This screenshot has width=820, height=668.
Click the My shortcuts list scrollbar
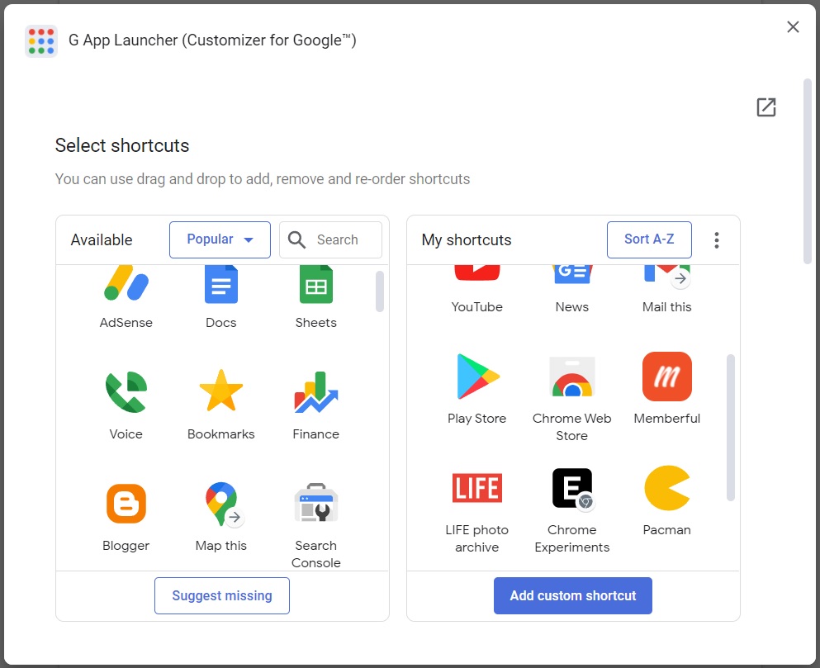click(730, 427)
